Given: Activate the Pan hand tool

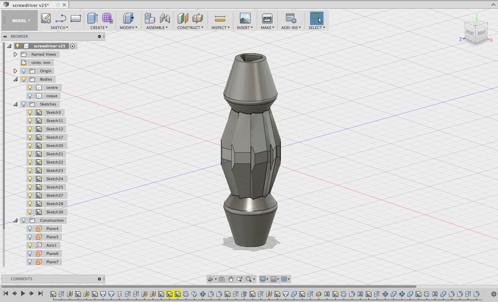Looking at the screenshot, I should click(x=231, y=279).
